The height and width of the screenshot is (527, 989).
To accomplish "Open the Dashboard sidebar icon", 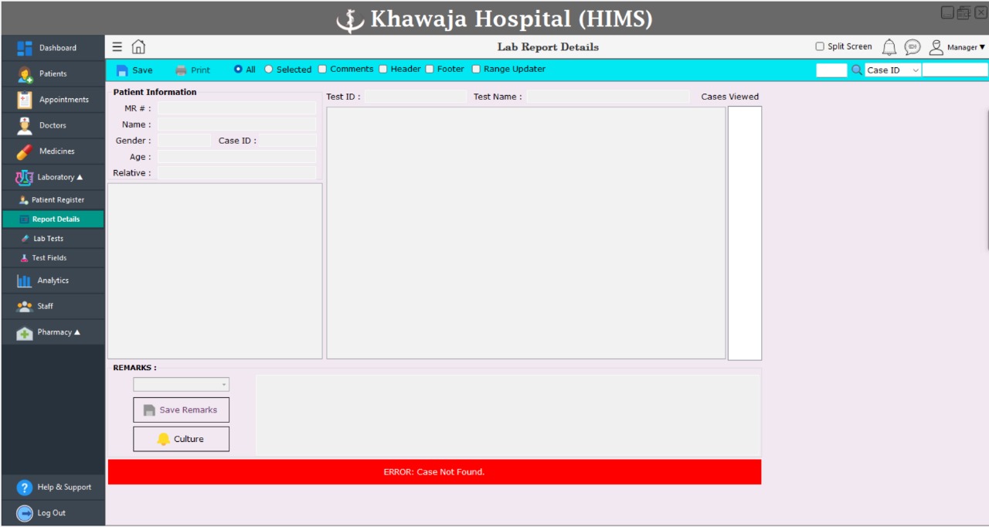I will tap(25, 48).
